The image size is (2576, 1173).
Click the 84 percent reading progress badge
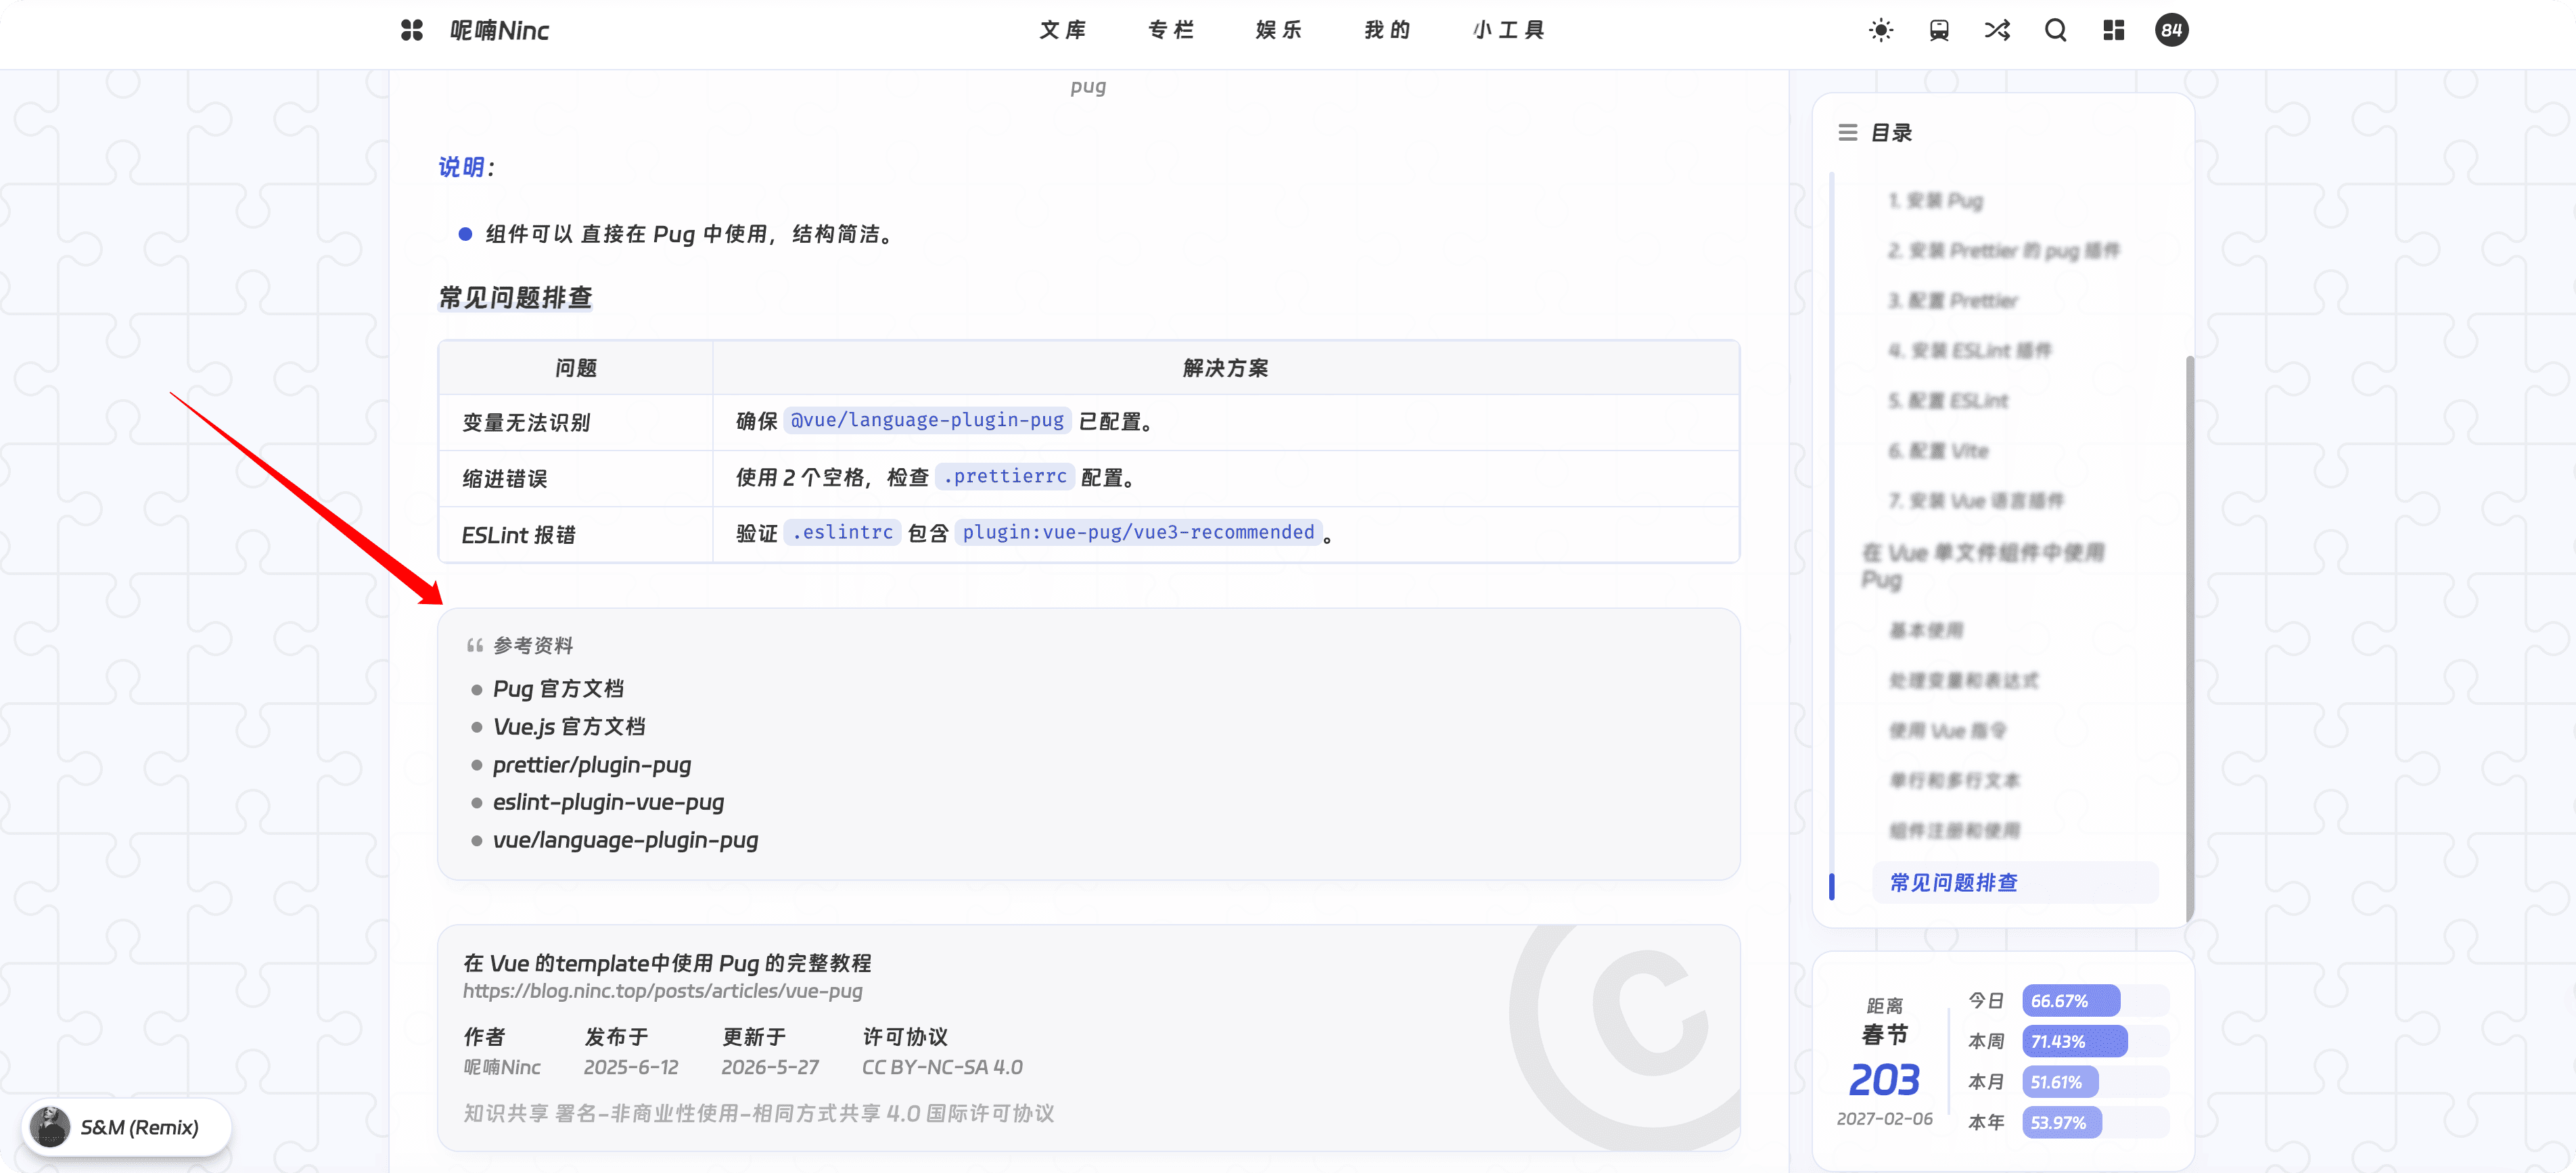tap(2171, 30)
